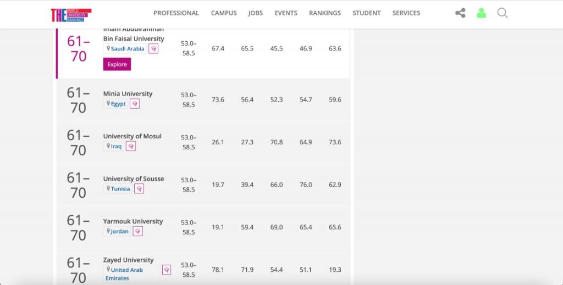The width and height of the screenshot is (563, 285).
Task: Click the icon next to Jordan
Action: tap(137, 232)
